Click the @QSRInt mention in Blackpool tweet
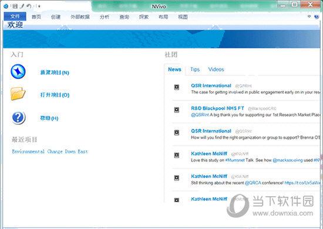 [x=200, y=115]
